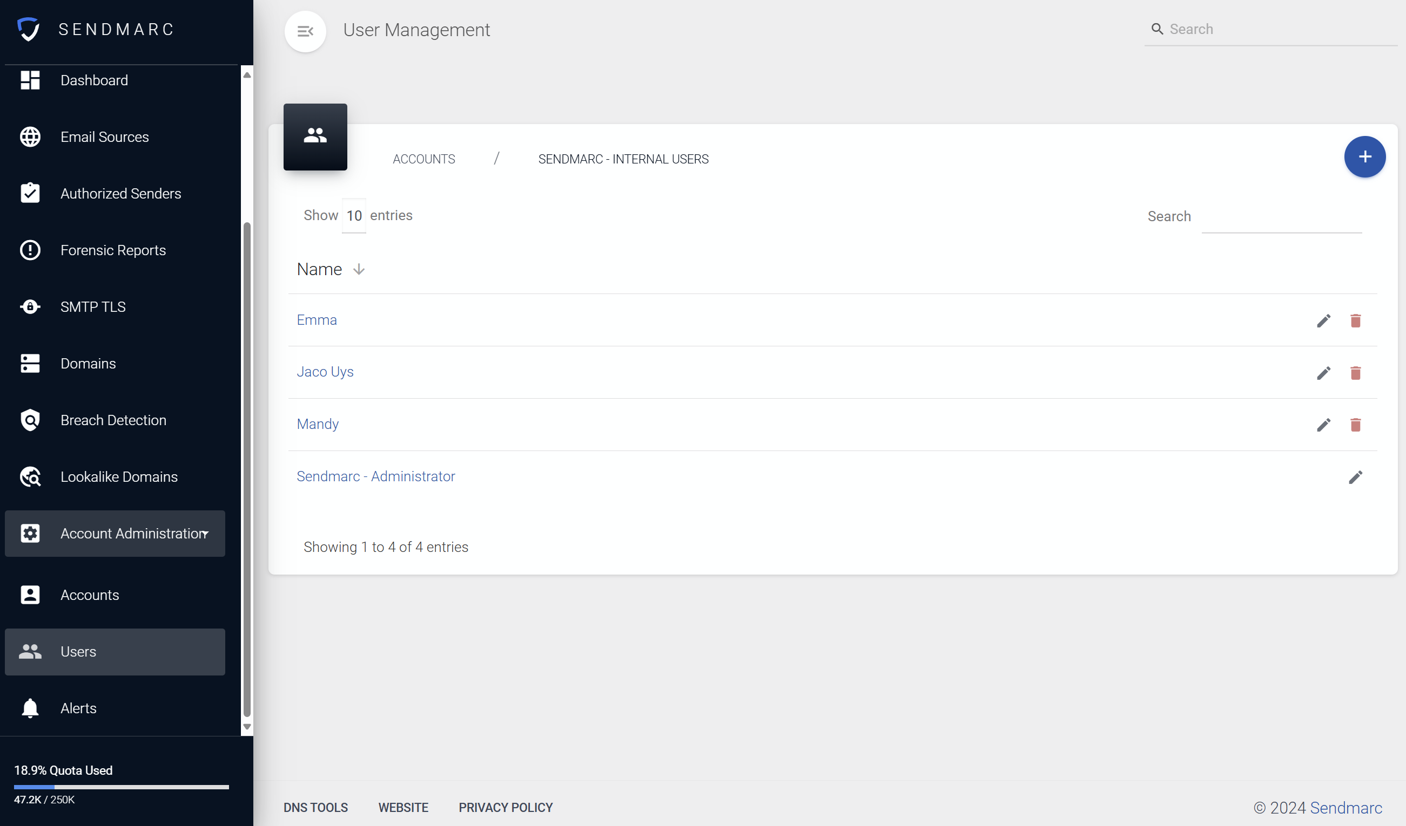Open Authorized Senders section
Viewport: 1406px width, 826px height.
tap(120, 193)
